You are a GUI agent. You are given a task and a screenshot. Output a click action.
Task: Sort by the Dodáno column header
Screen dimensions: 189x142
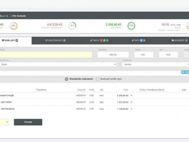(x=143, y=90)
